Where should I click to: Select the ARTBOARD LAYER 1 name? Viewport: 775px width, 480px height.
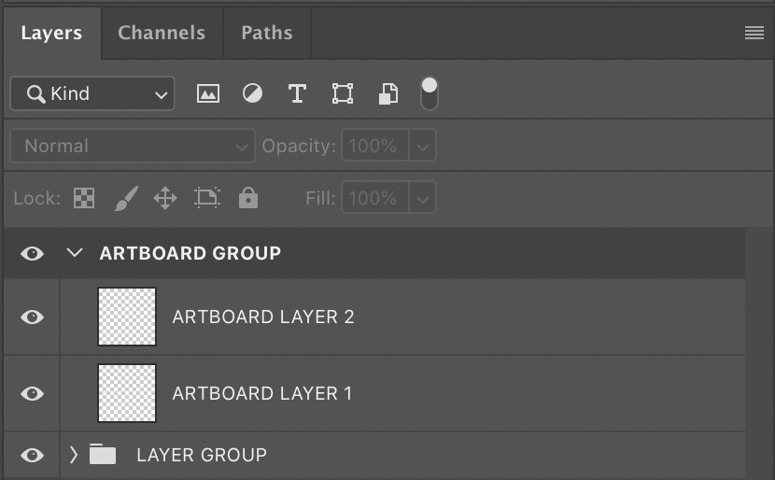click(262, 393)
